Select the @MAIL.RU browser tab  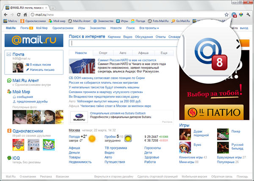click(x=27, y=8)
